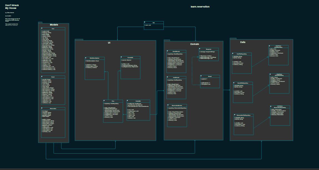Click the message ArrayList field in Response
The image size is (319, 170).
click(x=207, y=52)
